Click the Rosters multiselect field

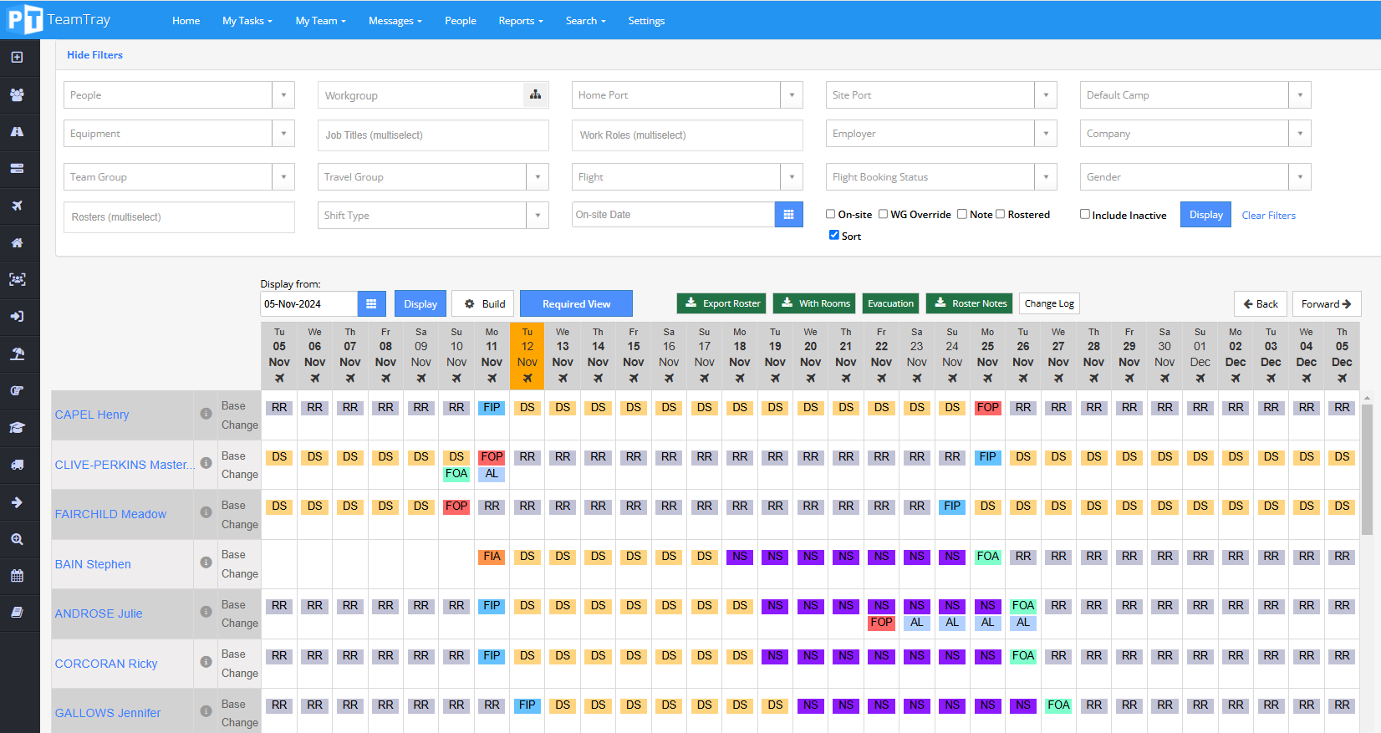coord(179,217)
